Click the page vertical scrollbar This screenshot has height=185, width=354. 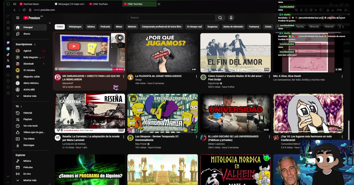[x=349, y=131]
